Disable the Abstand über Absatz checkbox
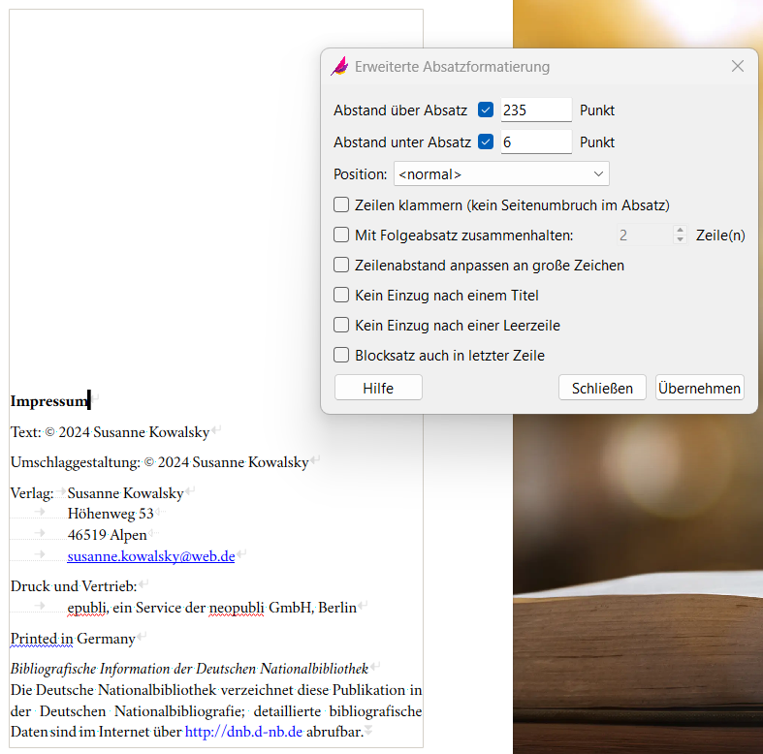The image size is (763, 754). click(x=486, y=110)
